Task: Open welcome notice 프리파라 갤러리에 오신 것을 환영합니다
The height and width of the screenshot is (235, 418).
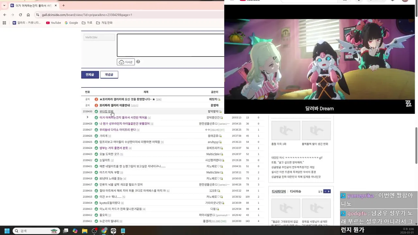Action: (x=127, y=99)
